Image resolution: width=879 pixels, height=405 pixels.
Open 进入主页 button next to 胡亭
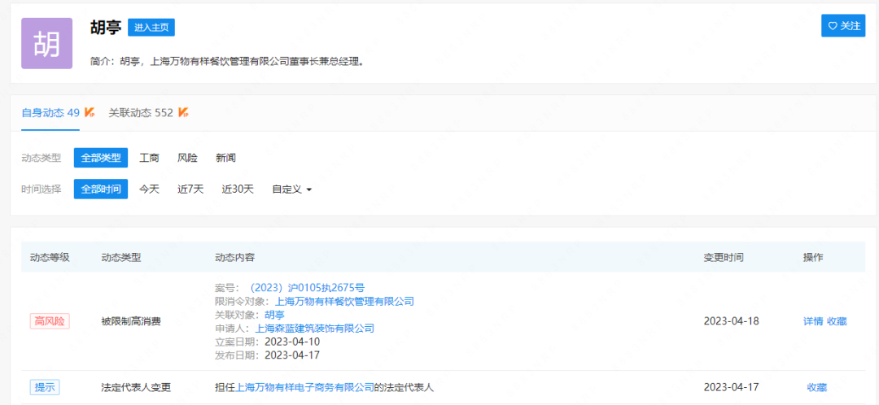[x=151, y=27]
